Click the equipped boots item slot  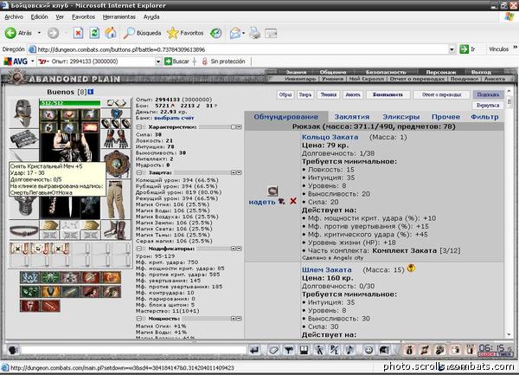pyautogui.click(x=116, y=230)
